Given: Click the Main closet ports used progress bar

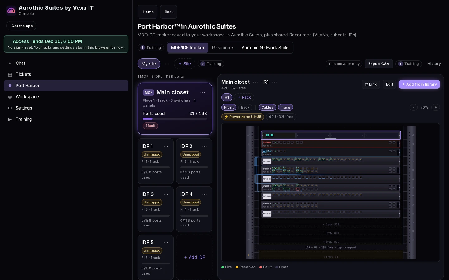Looking at the screenshot, I should (175, 119).
